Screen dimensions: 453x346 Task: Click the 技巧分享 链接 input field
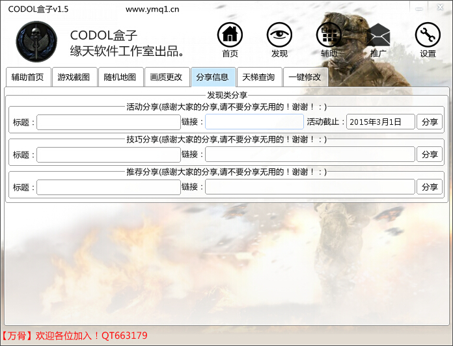pyautogui.click(x=310, y=154)
